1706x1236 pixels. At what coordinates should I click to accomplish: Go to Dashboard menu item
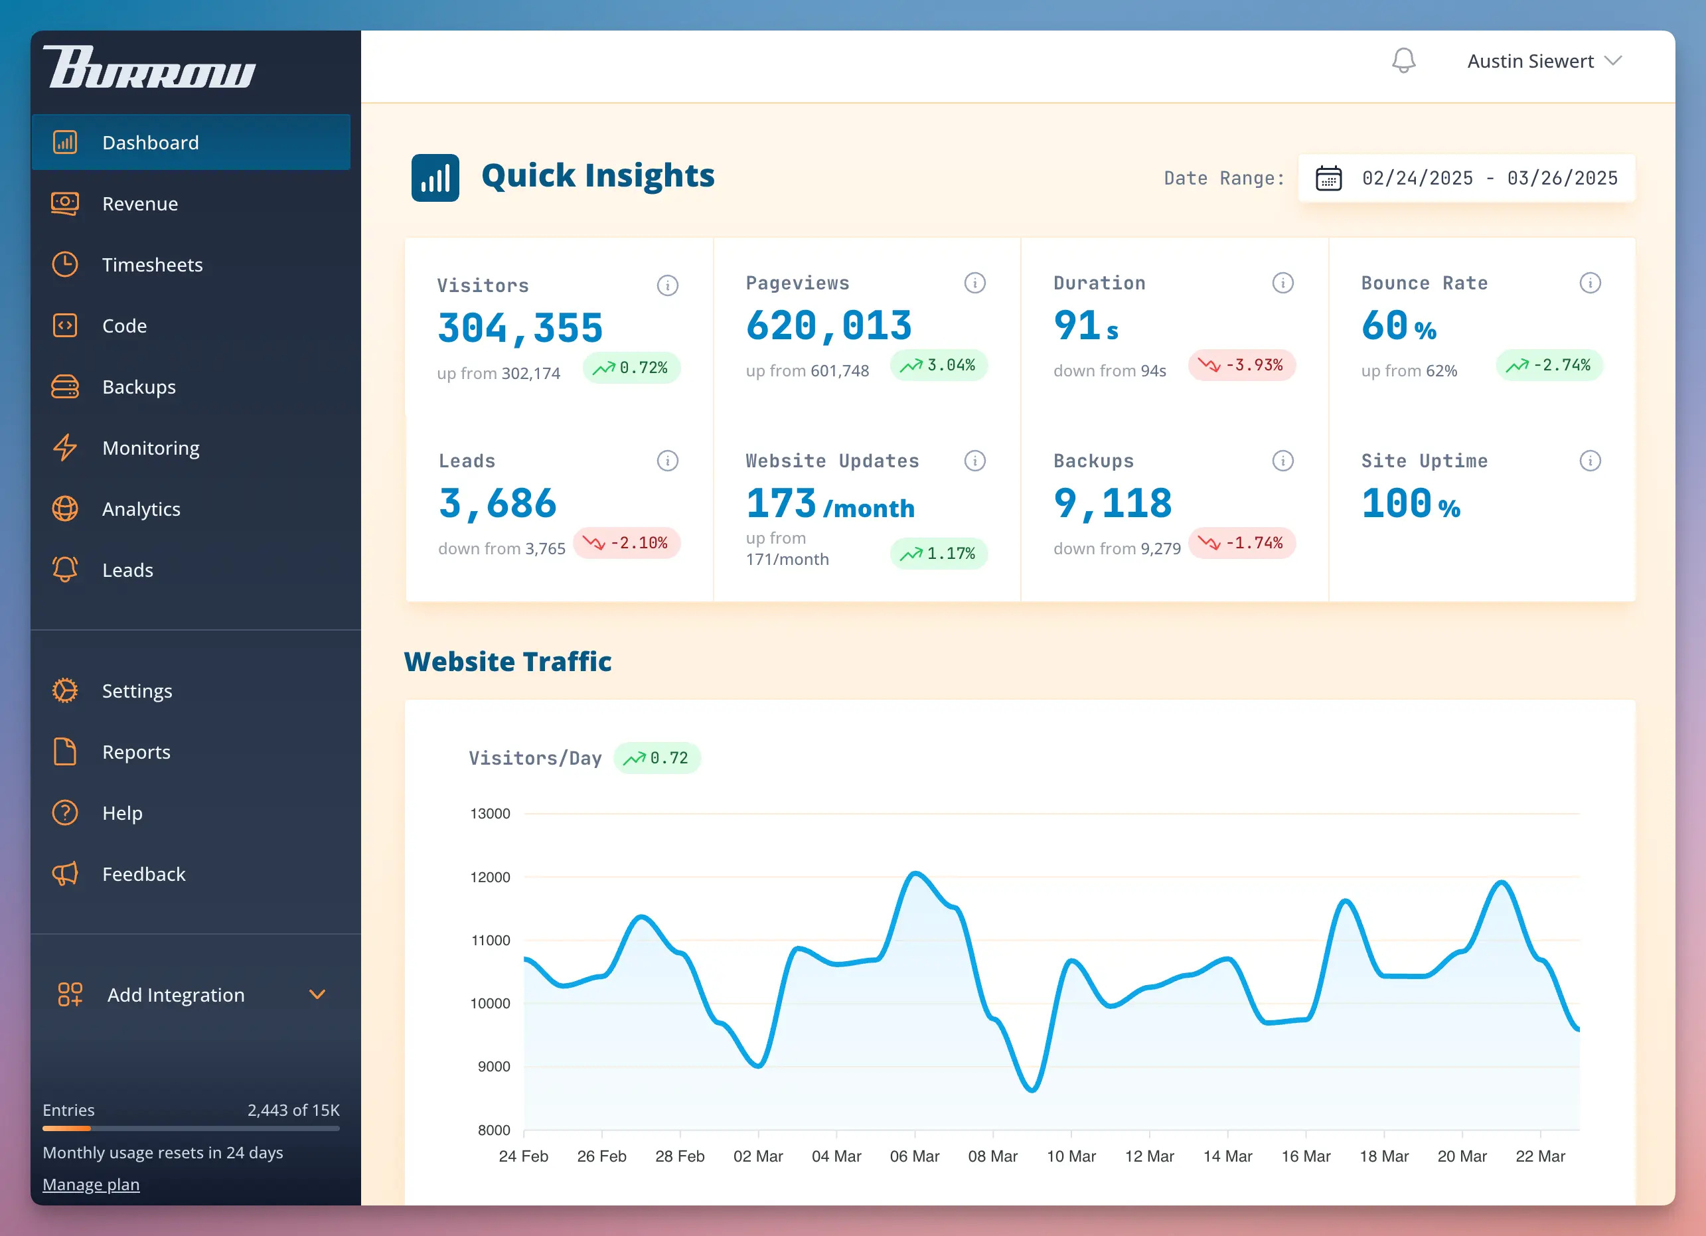coord(191,142)
